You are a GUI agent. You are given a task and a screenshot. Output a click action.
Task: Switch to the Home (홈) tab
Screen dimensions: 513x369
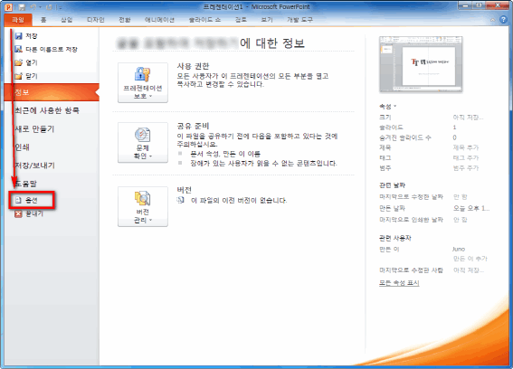[43, 20]
